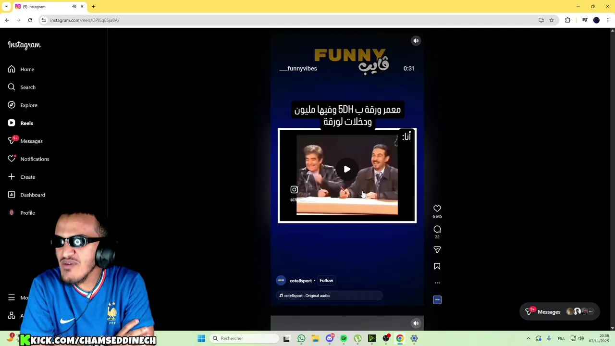This screenshot has width=615, height=346.
Task: Go back in browser
Action: 7,20
